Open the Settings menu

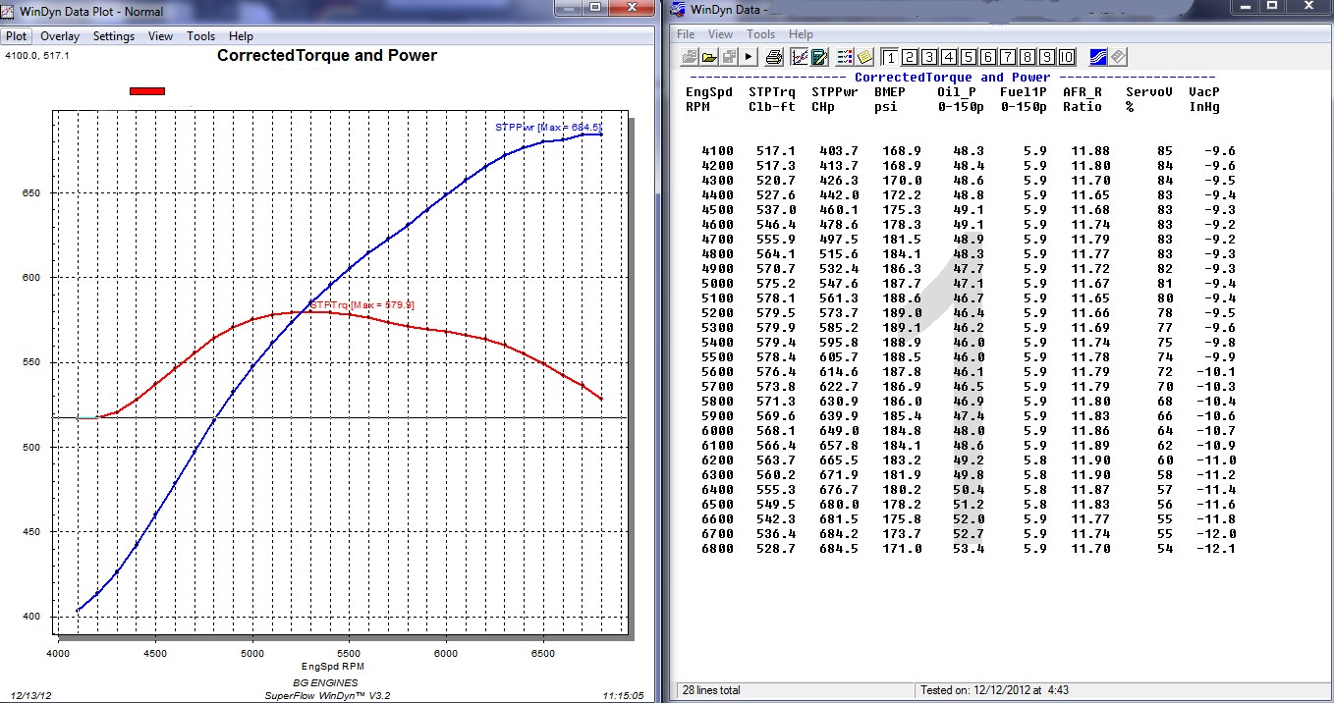(114, 36)
